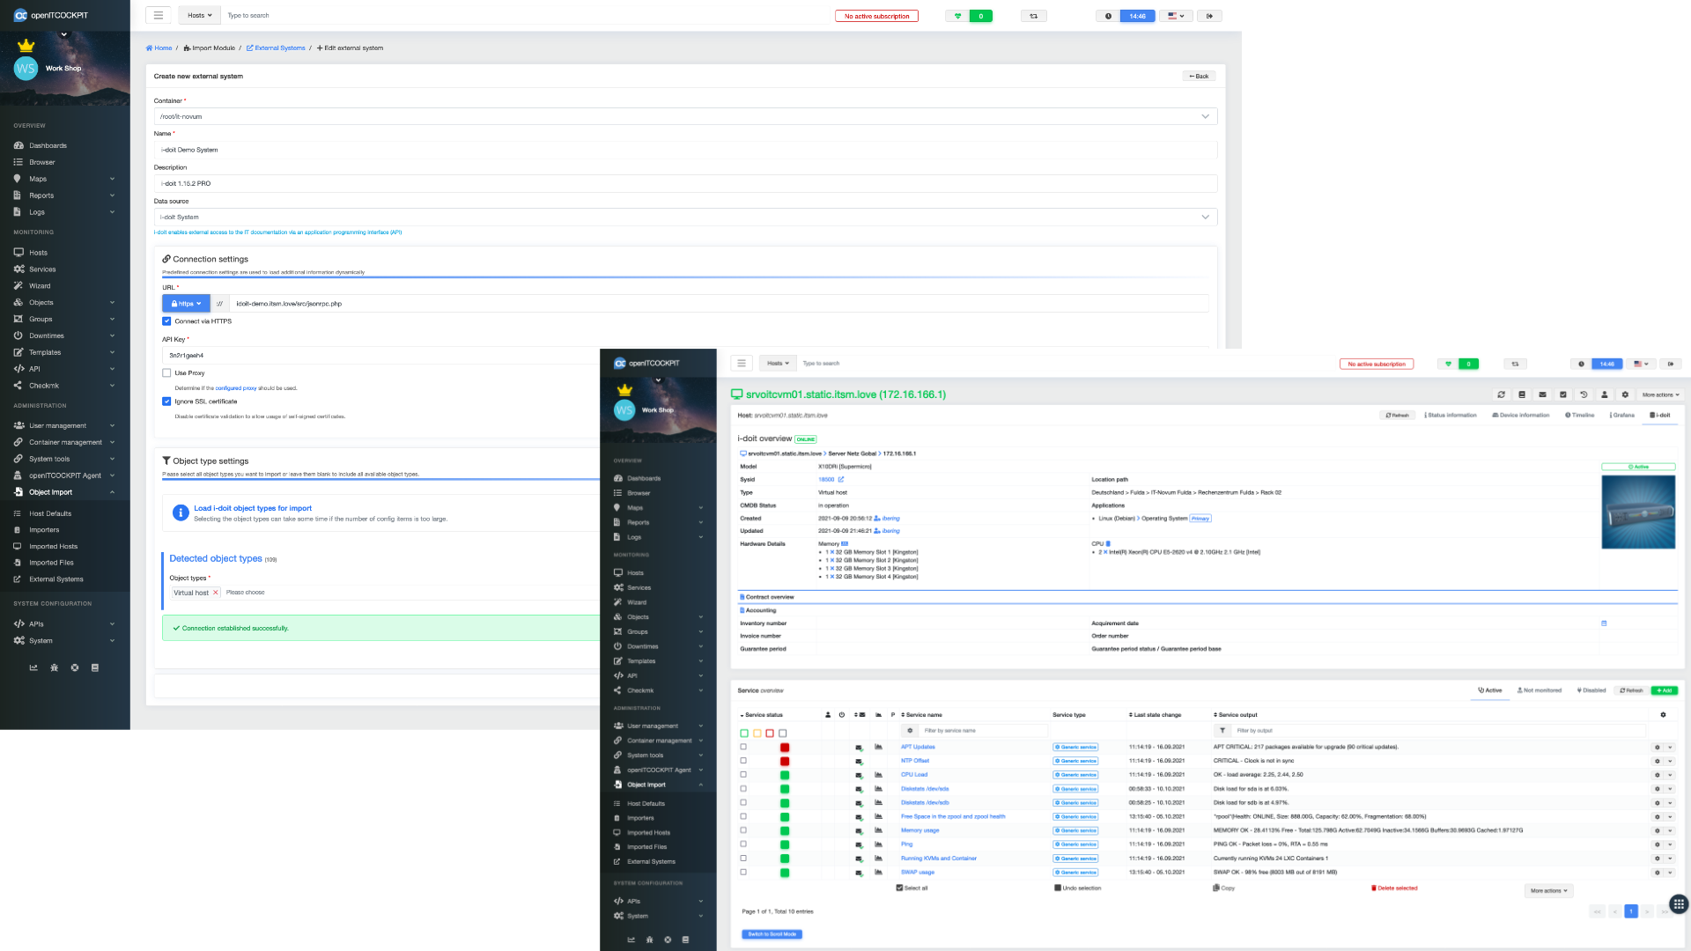View host history via the clock-arrow icon

pos(1584,394)
